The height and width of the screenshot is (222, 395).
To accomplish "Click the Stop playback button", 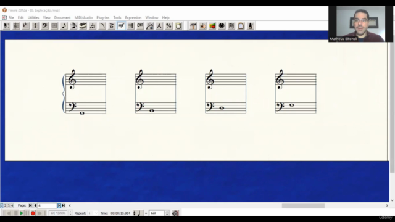I will click(x=15, y=213).
